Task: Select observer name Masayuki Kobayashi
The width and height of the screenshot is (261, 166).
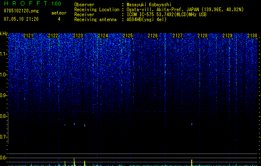Action: coord(149,5)
